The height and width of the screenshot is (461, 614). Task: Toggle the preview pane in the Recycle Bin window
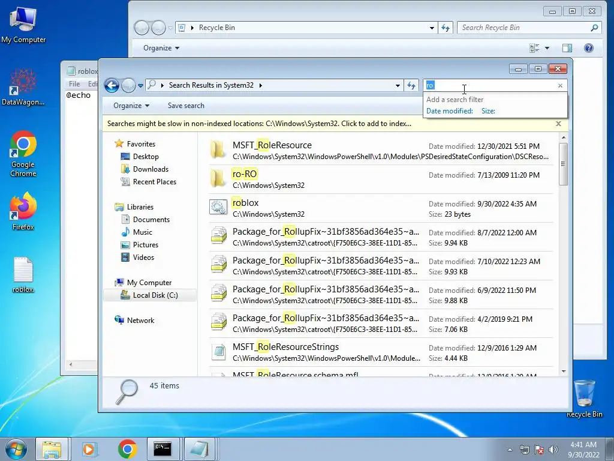pos(567,48)
